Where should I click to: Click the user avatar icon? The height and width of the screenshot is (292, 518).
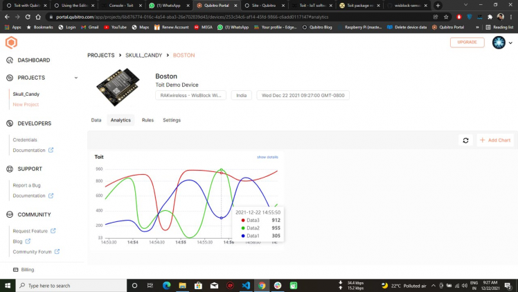tap(499, 43)
